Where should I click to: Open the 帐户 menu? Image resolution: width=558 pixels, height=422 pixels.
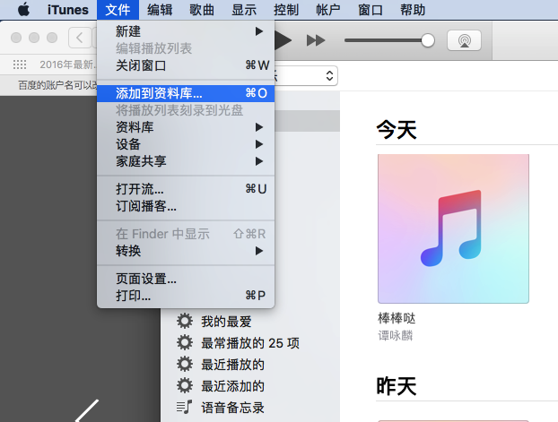(328, 10)
